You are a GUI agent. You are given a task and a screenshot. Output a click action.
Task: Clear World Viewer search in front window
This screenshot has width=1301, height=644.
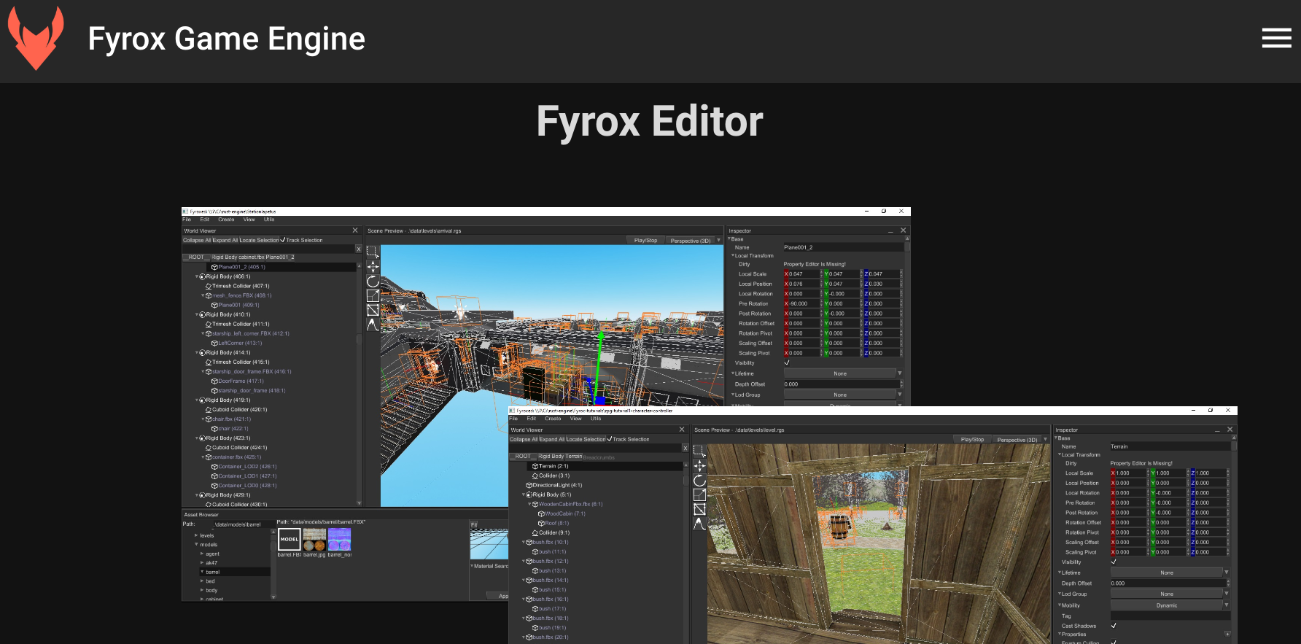point(685,448)
